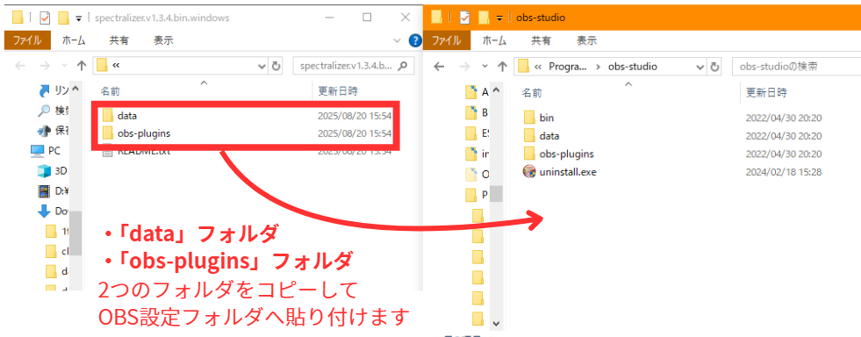Open address bar dropdown in obs-studio window
861x337 pixels.
700,67
